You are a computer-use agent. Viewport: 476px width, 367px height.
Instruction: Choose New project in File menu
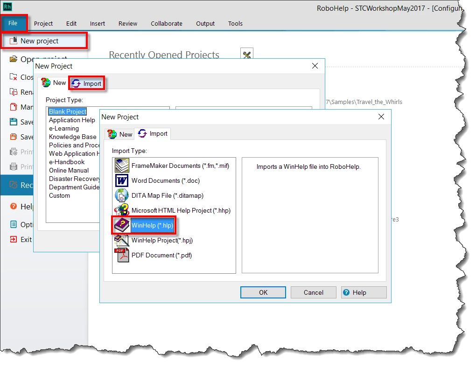point(44,41)
